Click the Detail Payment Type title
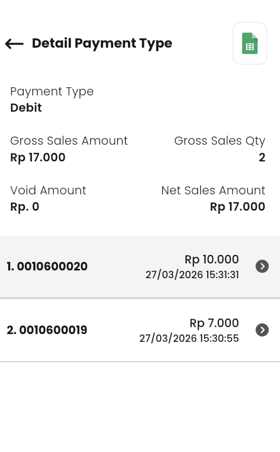Viewport: 280px width, 452px height. (102, 43)
